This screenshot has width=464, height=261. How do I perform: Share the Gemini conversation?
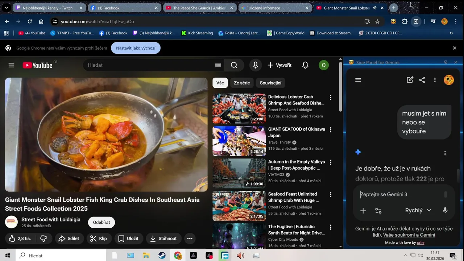point(422,80)
